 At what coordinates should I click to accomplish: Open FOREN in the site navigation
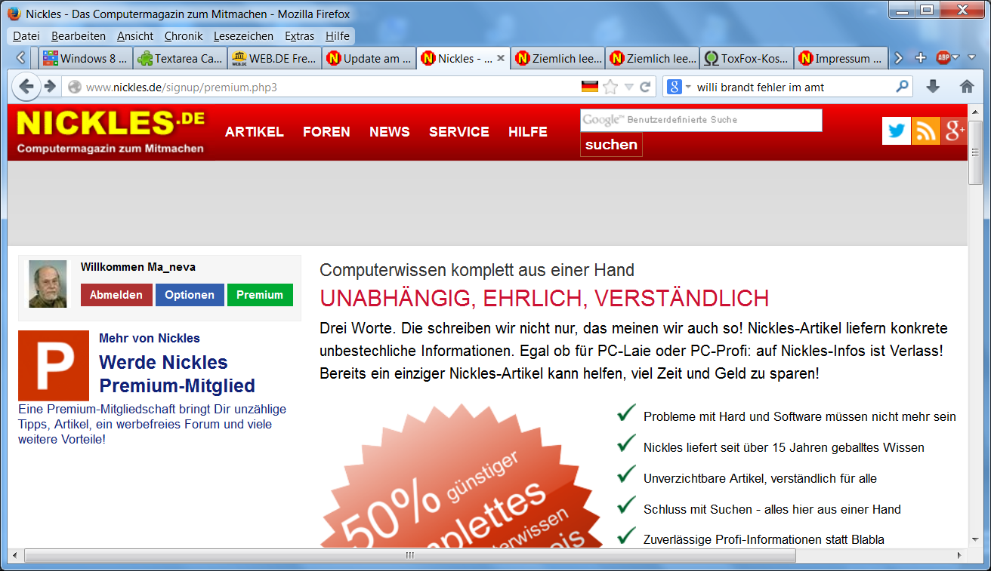tap(326, 132)
